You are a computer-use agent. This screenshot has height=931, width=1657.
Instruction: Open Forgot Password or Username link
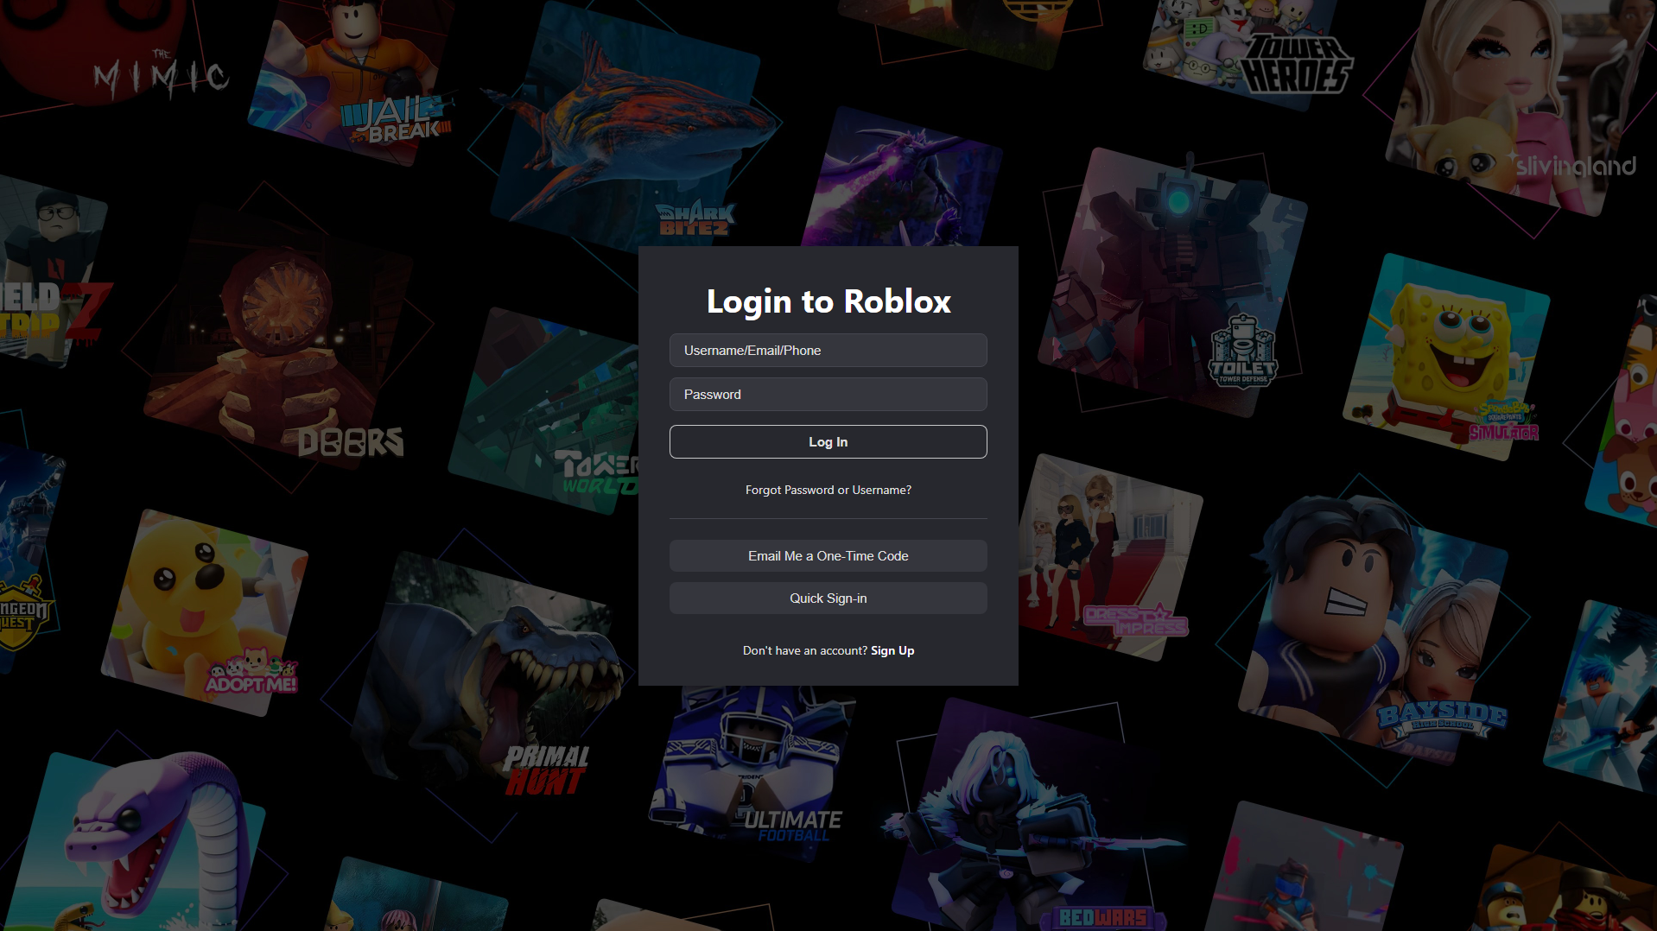point(828,490)
